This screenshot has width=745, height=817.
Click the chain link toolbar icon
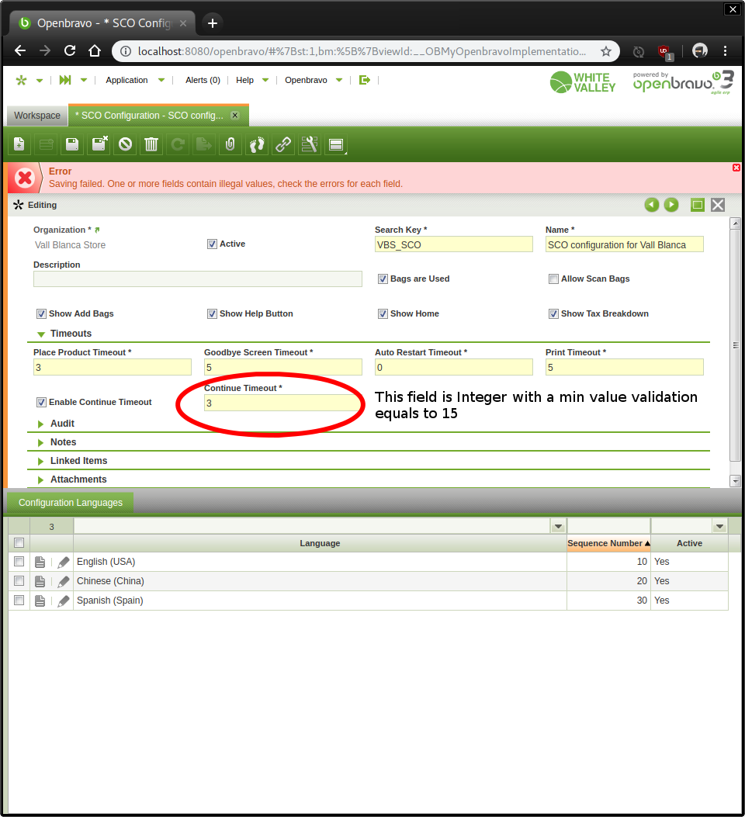pyautogui.click(x=283, y=144)
